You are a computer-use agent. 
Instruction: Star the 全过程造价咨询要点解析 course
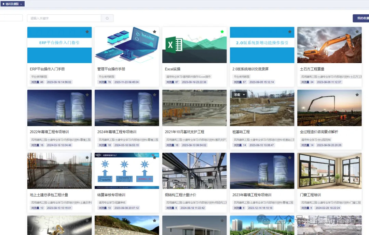click(x=357, y=95)
